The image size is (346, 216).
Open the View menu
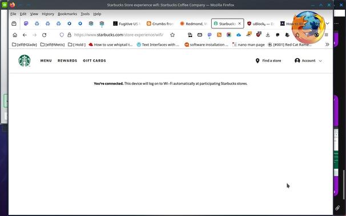[x=34, y=14]
